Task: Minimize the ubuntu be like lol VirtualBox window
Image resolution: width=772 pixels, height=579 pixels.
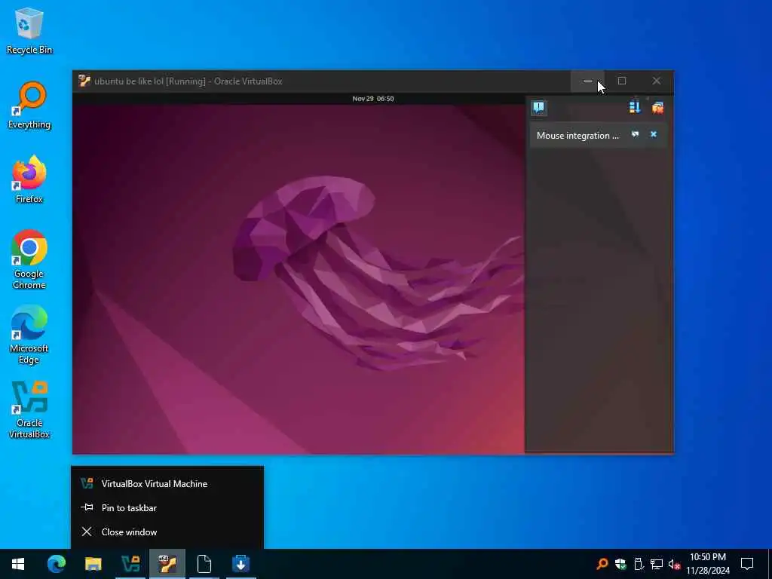Action: pyautogui.click(x=588, y=81)
